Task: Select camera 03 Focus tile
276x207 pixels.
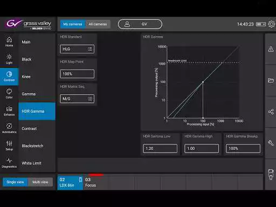Action: [x=96, y=182]
